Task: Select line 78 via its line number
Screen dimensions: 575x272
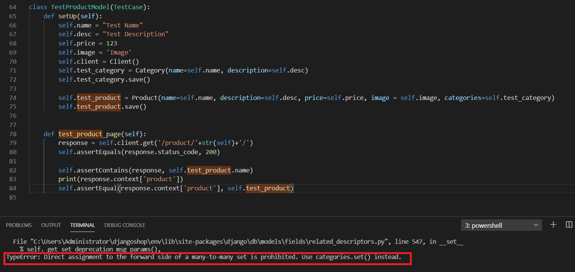Action: 13,134
